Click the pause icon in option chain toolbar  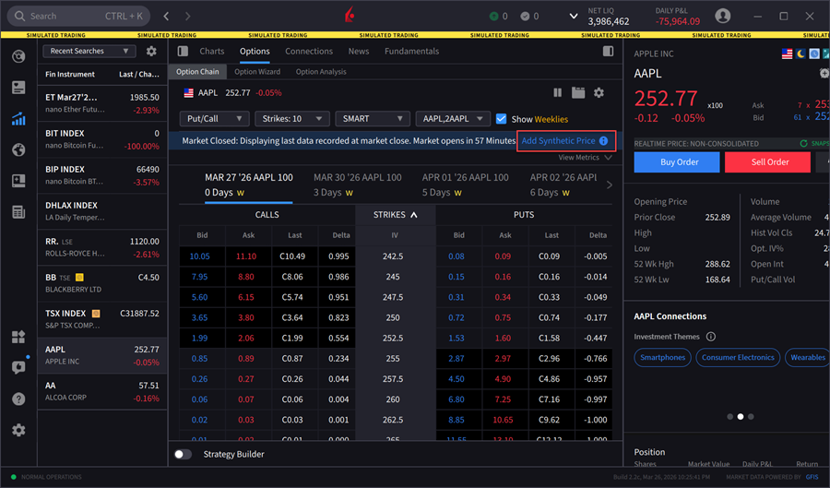click(557, 93)
